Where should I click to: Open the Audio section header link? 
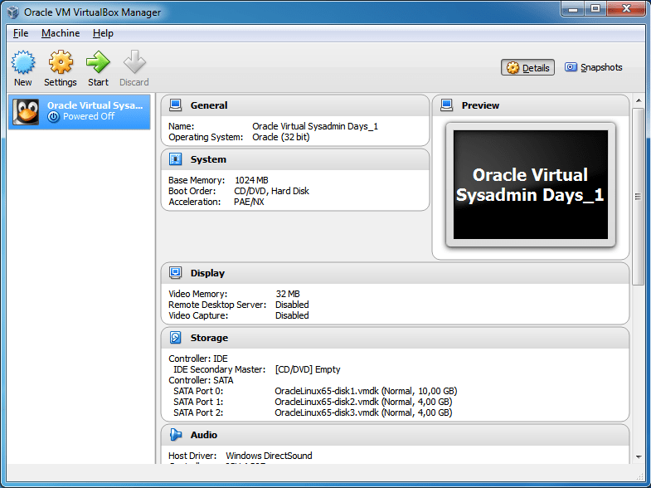click(204, 435)
